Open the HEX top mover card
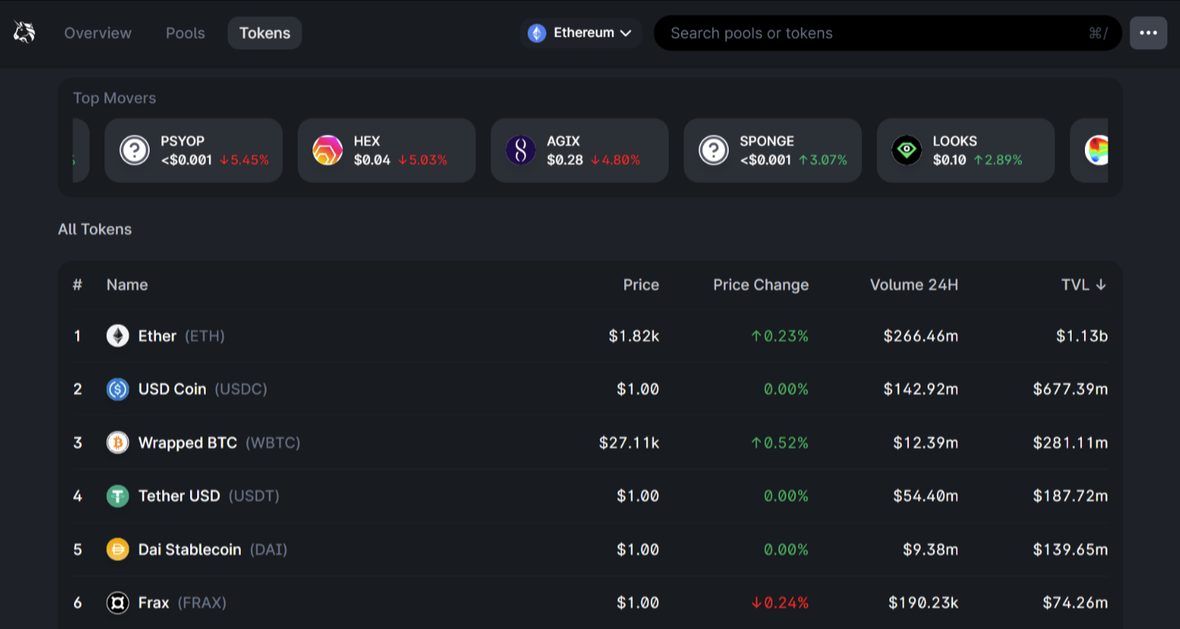 [x=387, y=150]
